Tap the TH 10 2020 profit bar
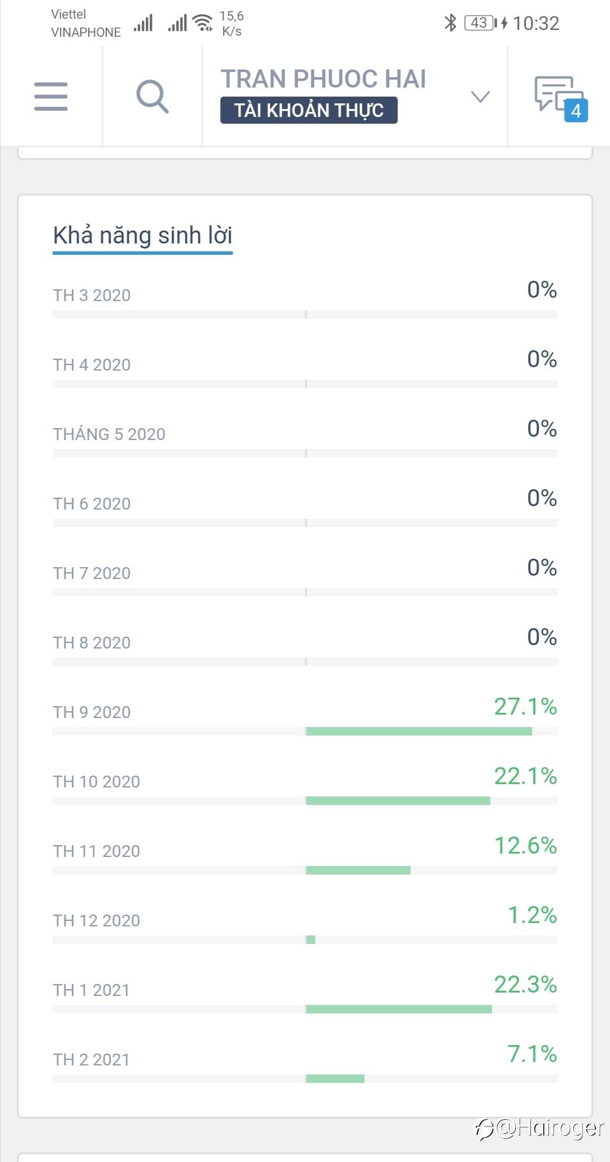The height and width of the screenshot is (1162, 610). click(x=398, y=800)
